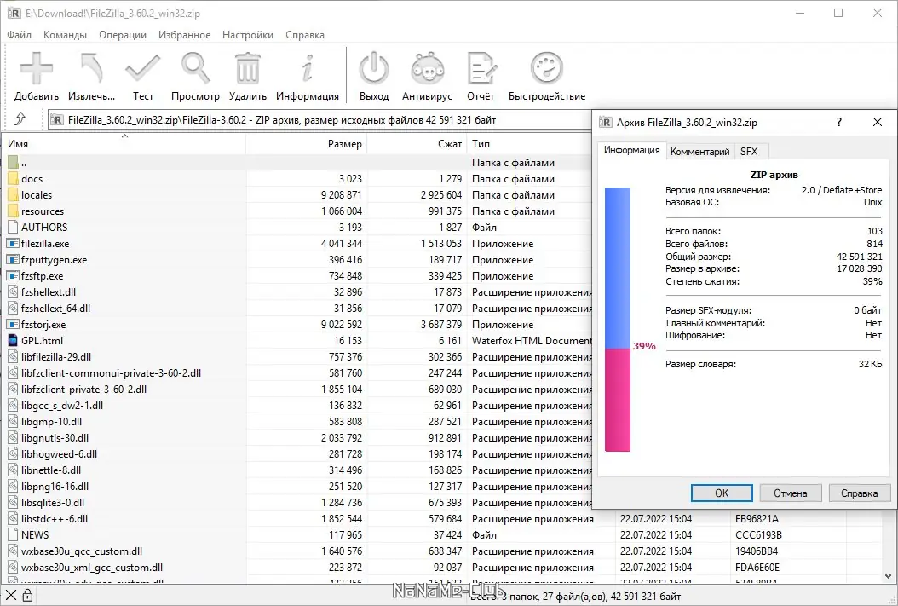This screenshot has height=606, width=898.
Task: Click the Извлечь (Extract) toolbar icon
Action: 92,69
